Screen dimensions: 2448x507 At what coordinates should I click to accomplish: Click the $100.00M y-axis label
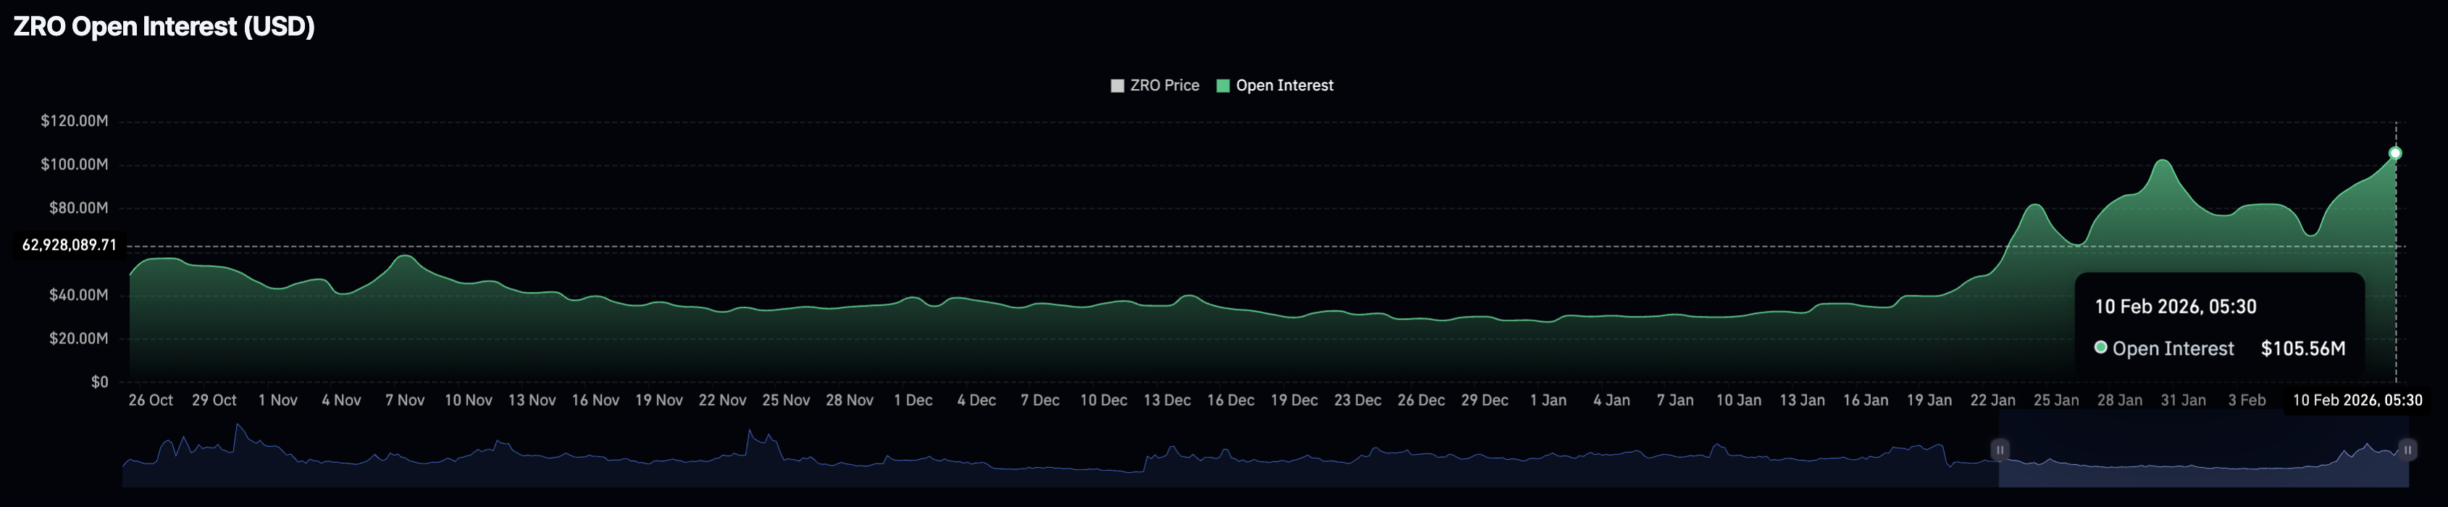pyautogui.click(x=74, y=164)
